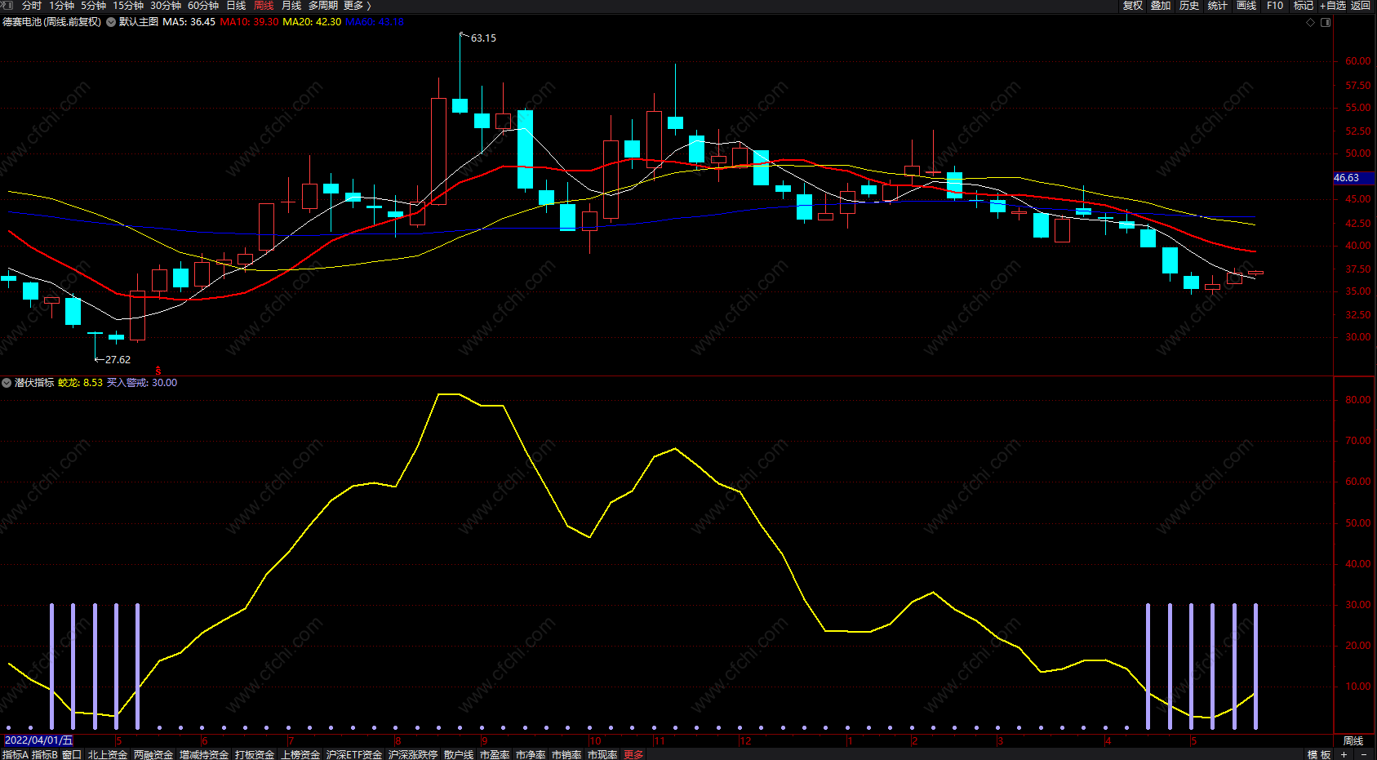Click the 返回 back button
This screenshot has width=1377, height=760.
click(x=1360, y=6)
